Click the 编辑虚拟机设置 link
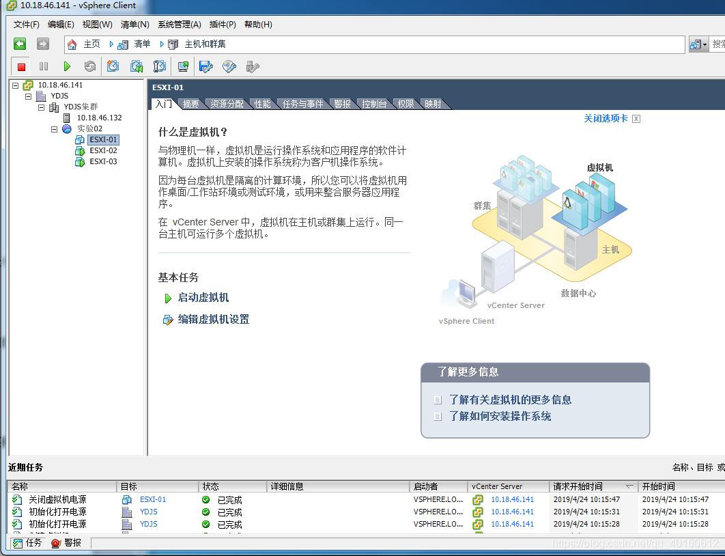 point(213,319)
